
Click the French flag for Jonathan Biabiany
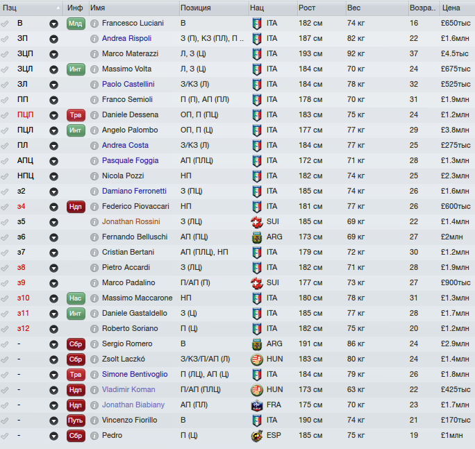click(256, 405)
